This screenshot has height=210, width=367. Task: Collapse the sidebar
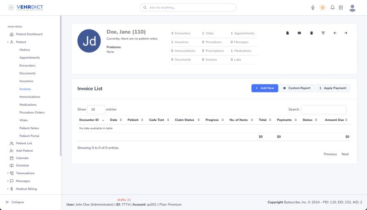tap(15, 202)
